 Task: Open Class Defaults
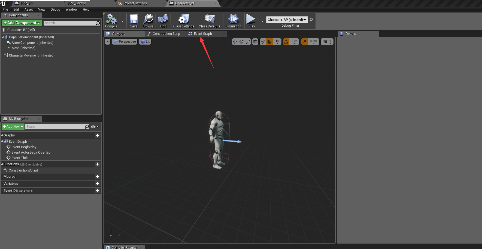tap(209, 21)
